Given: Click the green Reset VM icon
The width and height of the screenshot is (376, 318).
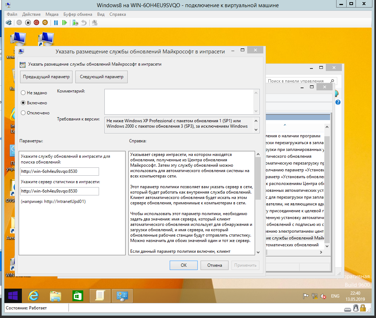Looking at the screenshot, I should click(x=65, y=23).
